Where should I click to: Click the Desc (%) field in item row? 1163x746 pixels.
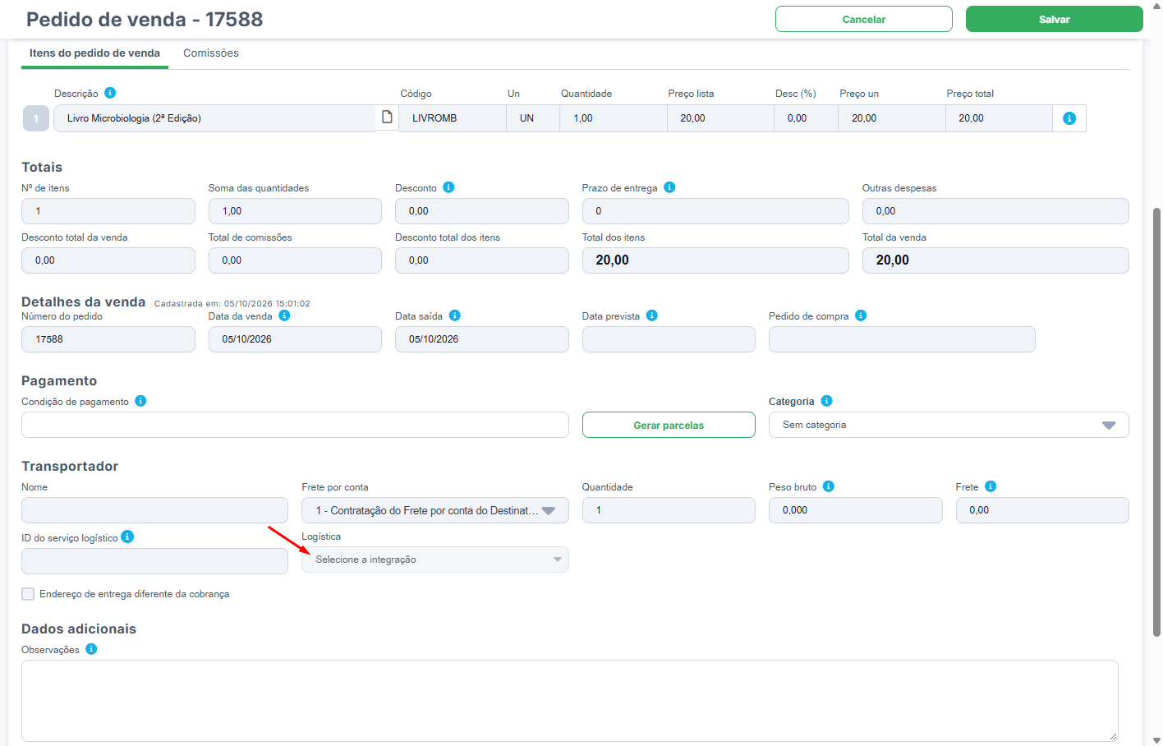[806, 118]
